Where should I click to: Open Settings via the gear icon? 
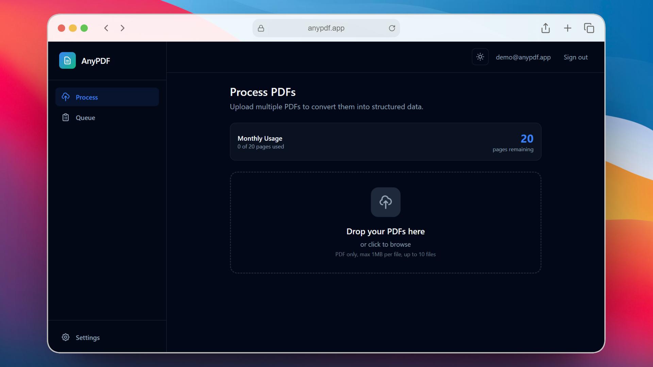(65, 337)
